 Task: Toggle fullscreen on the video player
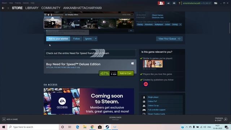132,15
